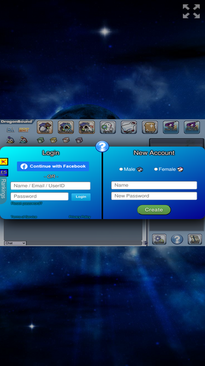Select the ALL rooms filter
205x366 pixels.
click(x=11, y=130)
